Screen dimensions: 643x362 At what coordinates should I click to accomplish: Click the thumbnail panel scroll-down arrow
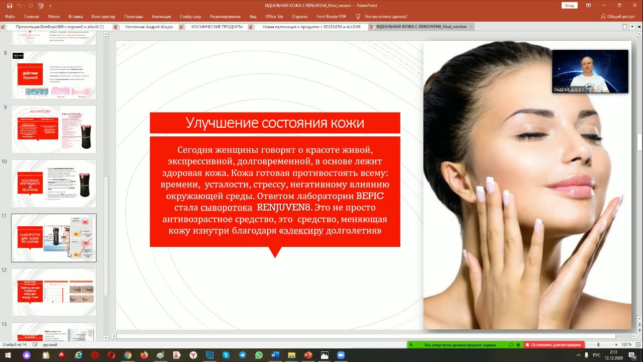pyautogui.click(x=106, y=337)
